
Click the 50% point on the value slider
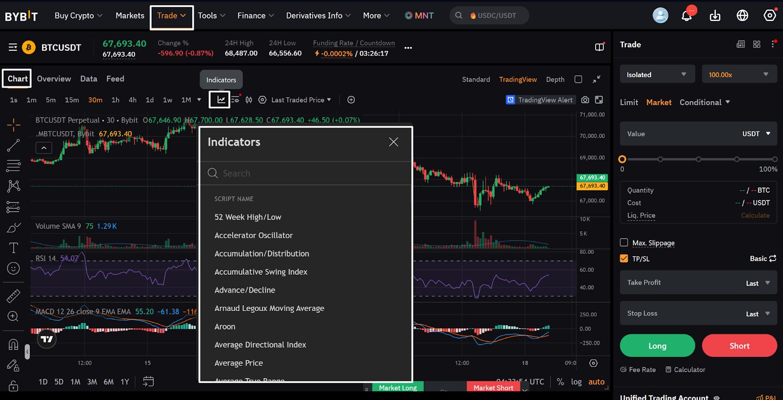click(x=698, y=159)
